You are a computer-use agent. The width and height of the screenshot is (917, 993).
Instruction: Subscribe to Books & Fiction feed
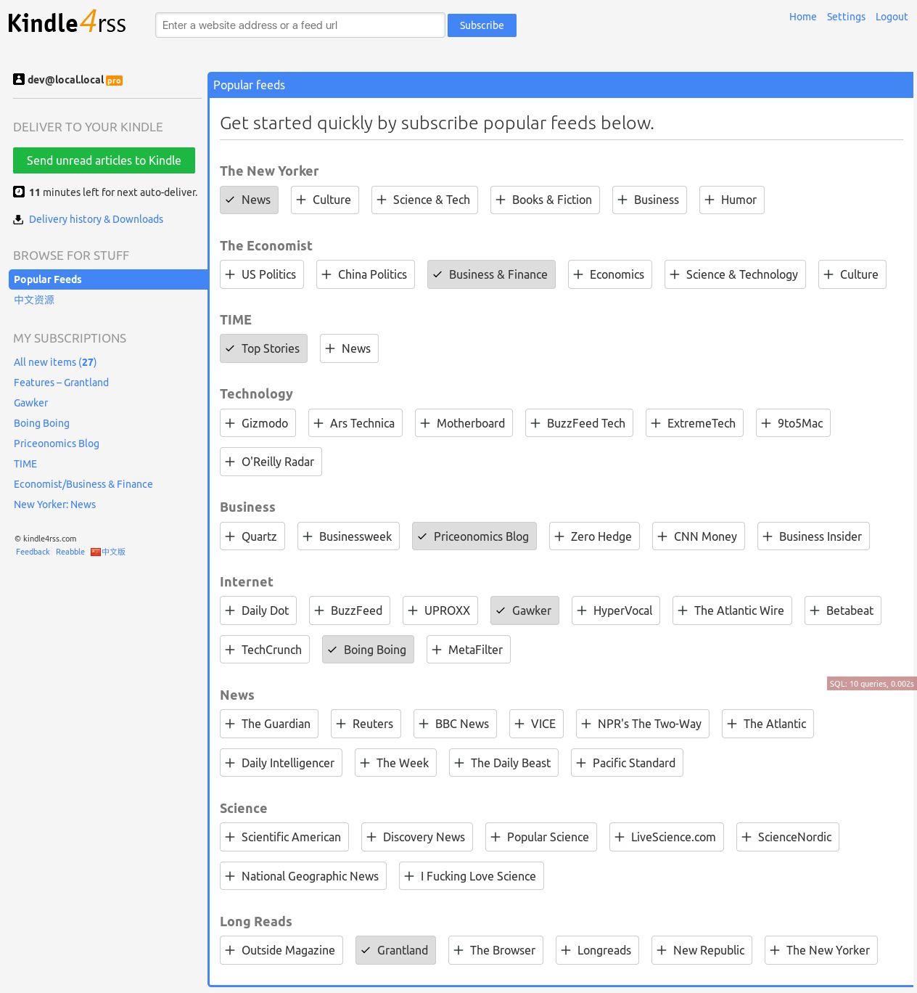tap(545, 200)
